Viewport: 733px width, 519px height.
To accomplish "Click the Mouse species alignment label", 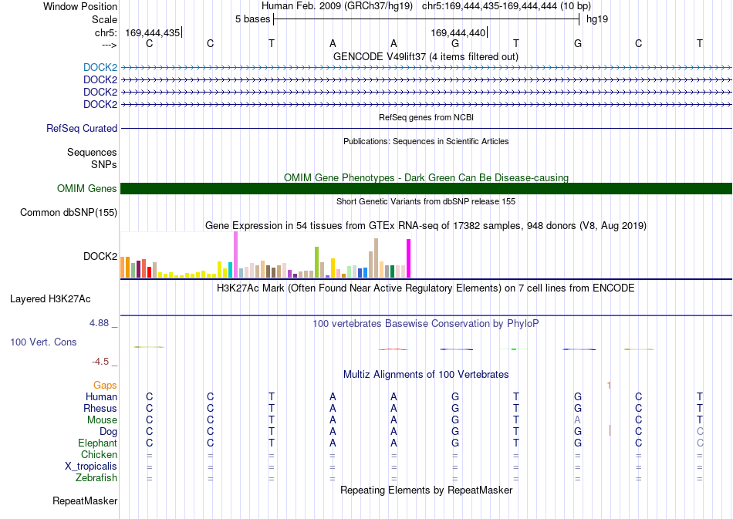I will 102,420.
